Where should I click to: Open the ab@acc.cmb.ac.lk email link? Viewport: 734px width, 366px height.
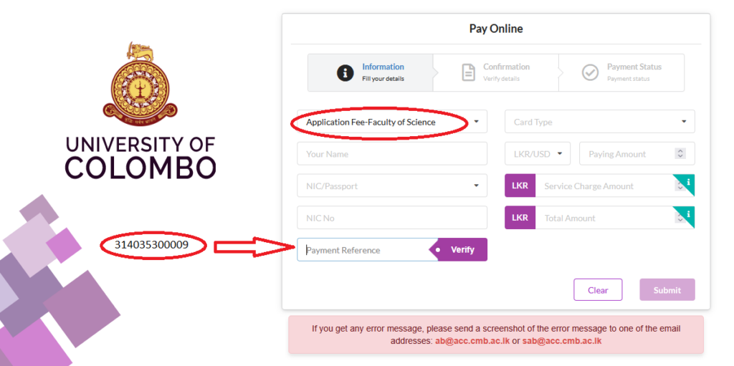[472, 341]
